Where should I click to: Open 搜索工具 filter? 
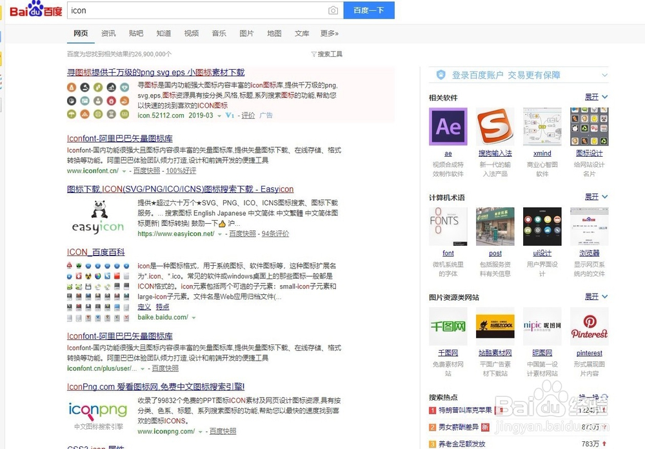click(x=326, y=54)
